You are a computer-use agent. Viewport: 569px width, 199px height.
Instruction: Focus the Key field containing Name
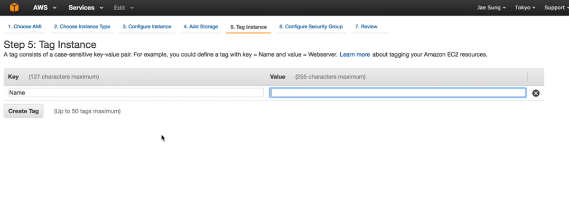coord(136,93)
